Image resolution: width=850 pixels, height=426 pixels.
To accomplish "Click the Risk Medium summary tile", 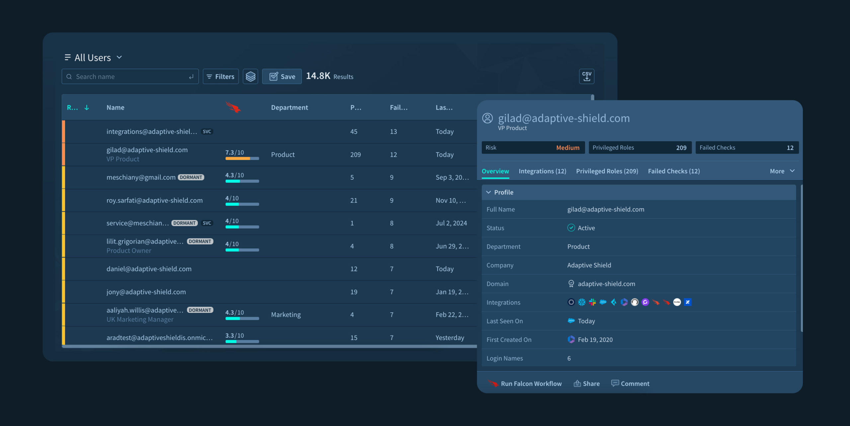I will (533, 148).
